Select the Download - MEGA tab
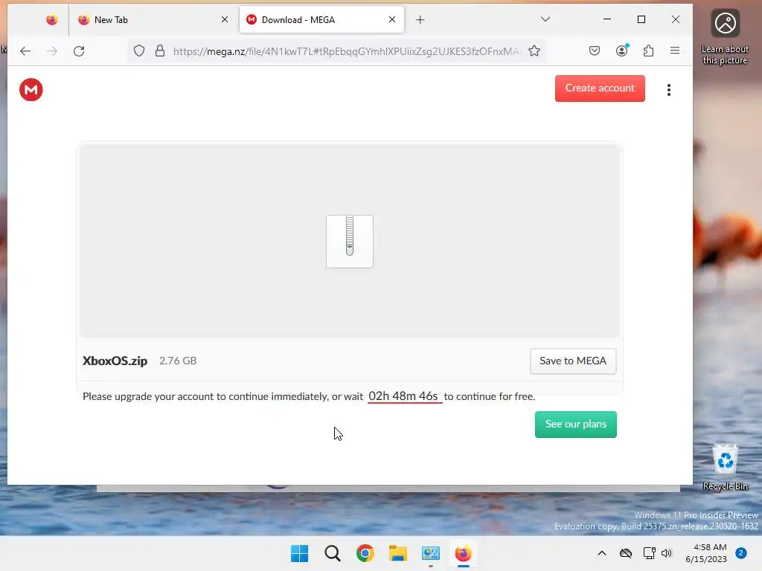 pyautogui.click(x=321, y=19)
